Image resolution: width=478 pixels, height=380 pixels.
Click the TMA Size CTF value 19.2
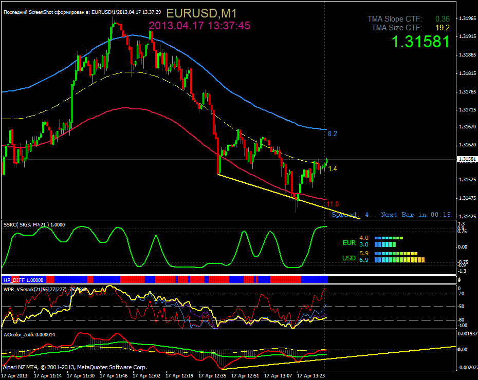click(x=443, y=28)
